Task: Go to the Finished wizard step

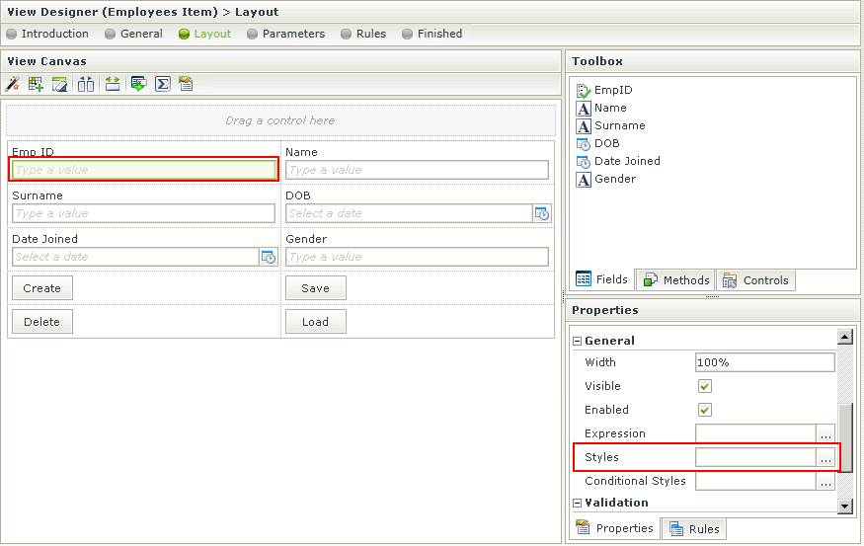Action: 432,34
